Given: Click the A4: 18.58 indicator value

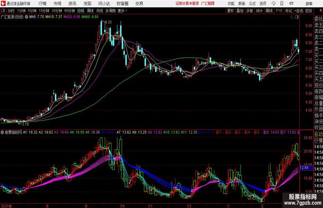Looking at the screenshot, I should (77, 132).
